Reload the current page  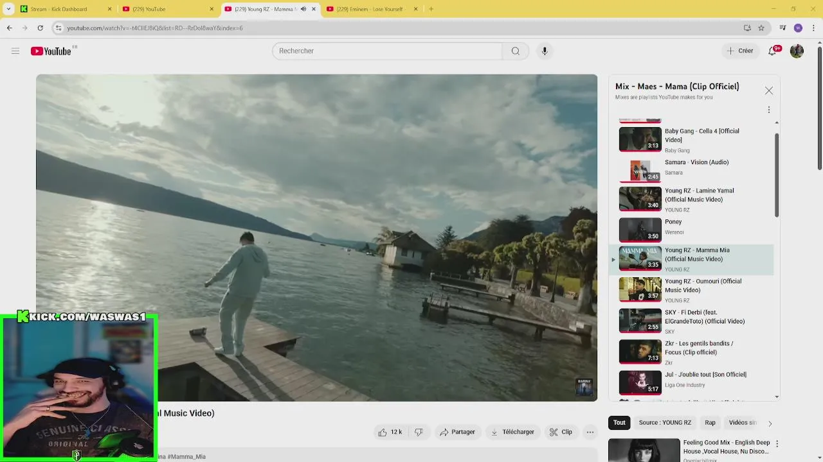pyautogui.click(x=40, y=28)
